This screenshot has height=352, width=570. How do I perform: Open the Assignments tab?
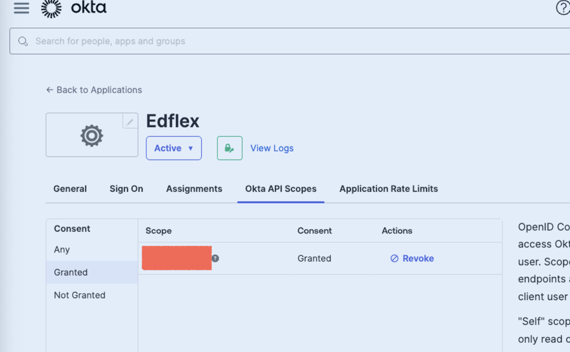[194, 189]
